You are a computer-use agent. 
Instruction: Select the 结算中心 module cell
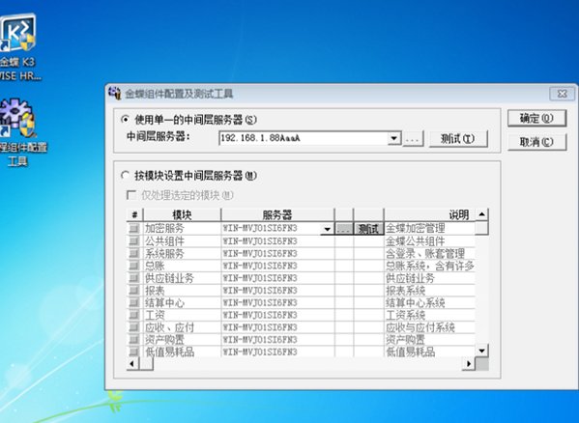pos(182,303)
